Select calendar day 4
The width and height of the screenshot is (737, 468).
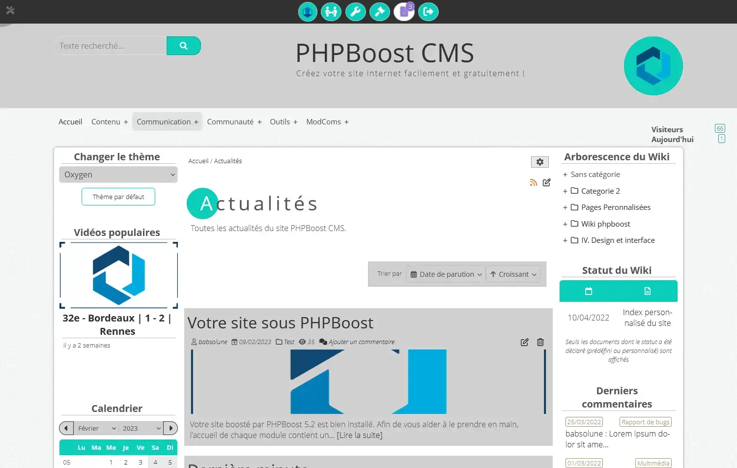(155, 463)
